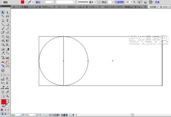Set paint mode to Gradient
The height and width of the screenshot is (117, 171).
pos(5,110)
